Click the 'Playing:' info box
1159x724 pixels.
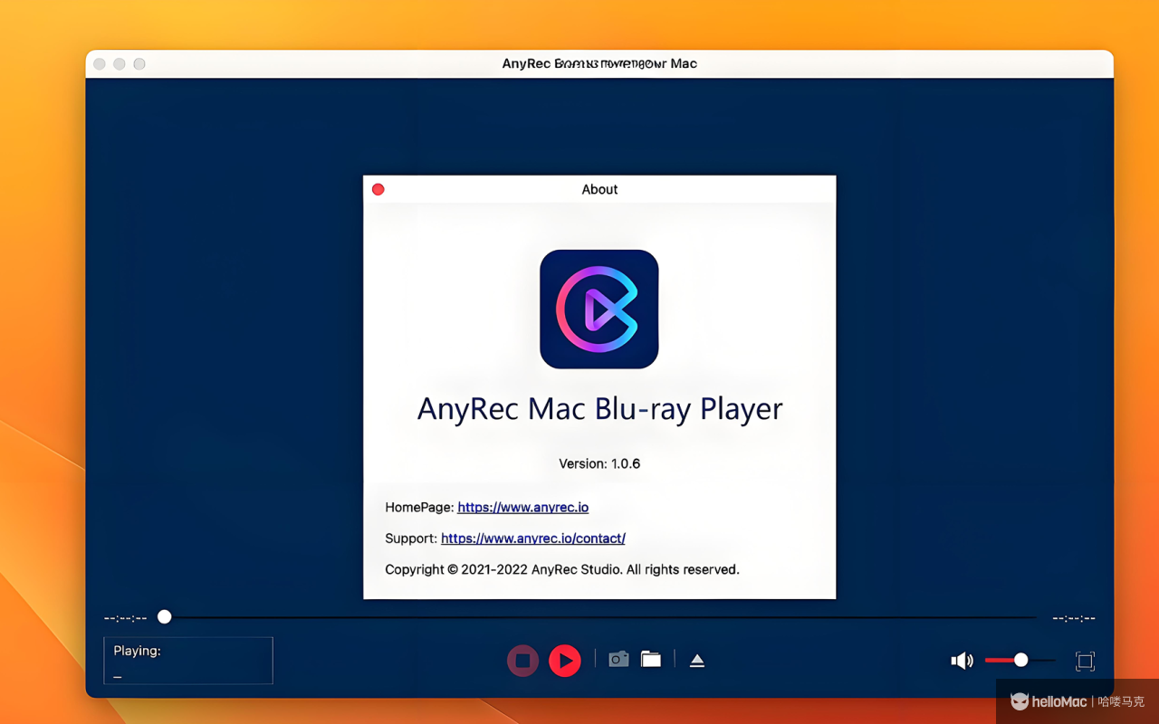point(188,661)
